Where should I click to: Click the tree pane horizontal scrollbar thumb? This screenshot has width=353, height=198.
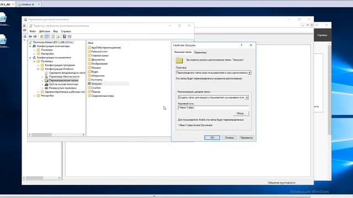pyautogui.click(x=41, y=135)
